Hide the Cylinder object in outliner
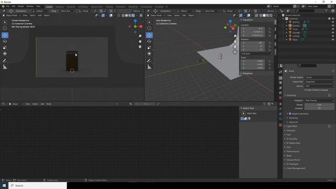The width and height of the screenshot is (336, 189). (x=333, y=33)
